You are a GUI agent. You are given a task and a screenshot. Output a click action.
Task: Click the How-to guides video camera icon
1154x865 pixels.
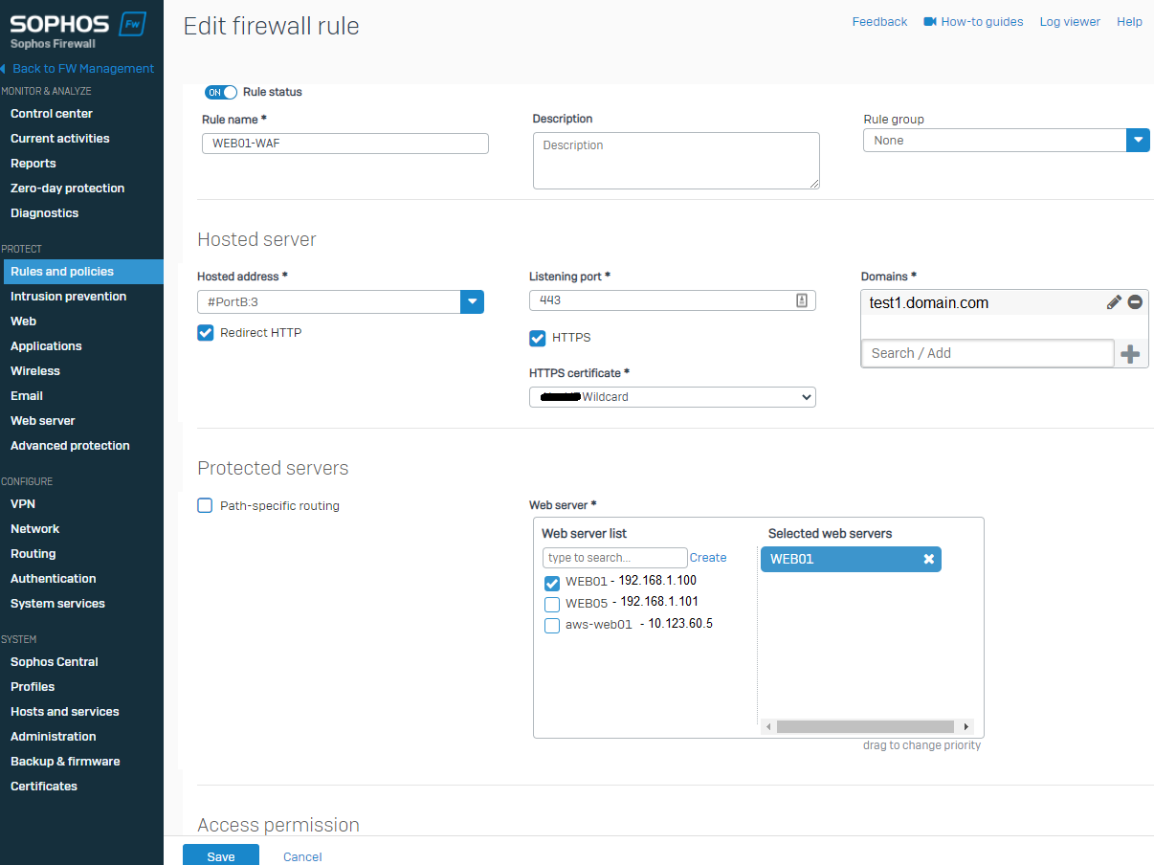(930, 21)
